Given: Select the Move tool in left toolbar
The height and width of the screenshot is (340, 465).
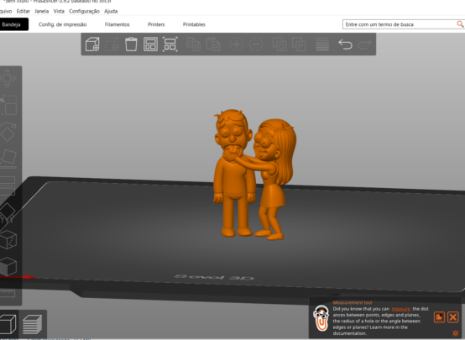Looking at the screenshot, I should tap(7, 78).
